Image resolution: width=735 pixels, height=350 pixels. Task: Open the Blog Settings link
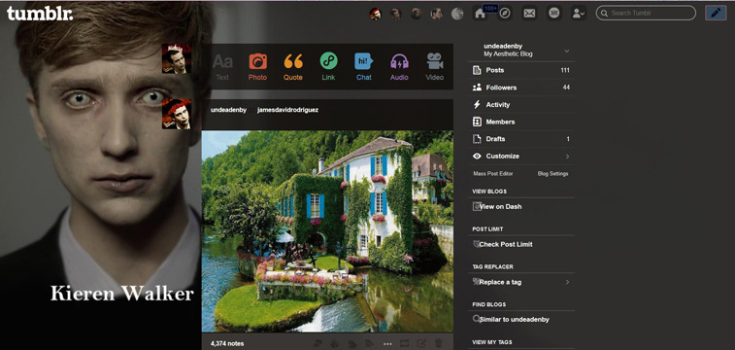[x=552, y=174]
